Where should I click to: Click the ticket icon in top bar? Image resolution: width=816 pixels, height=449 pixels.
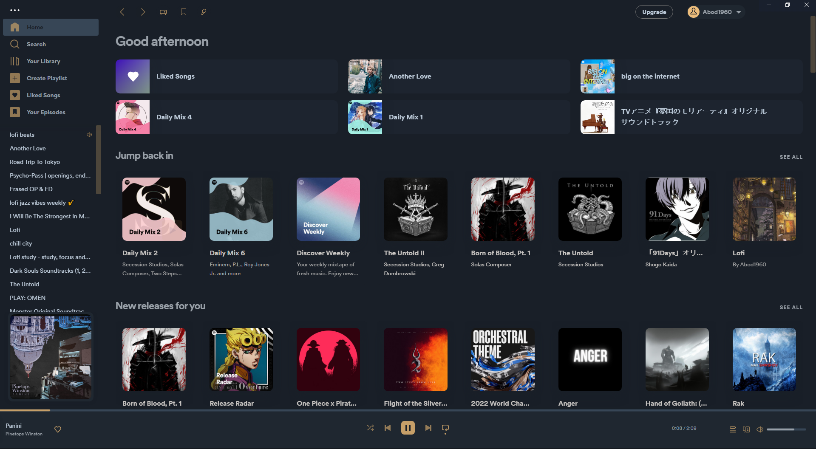point(163,12)
